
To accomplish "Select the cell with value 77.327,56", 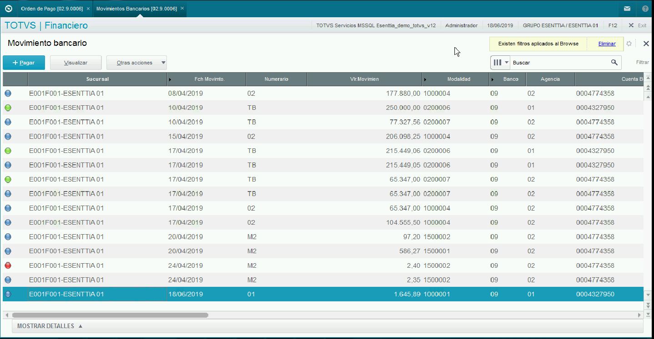I will pos(364,122).
